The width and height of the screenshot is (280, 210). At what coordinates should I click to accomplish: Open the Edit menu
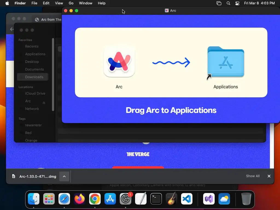click(x=46, y=3)
